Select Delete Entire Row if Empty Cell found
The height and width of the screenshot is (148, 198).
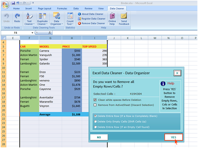[x=96, y=127]
